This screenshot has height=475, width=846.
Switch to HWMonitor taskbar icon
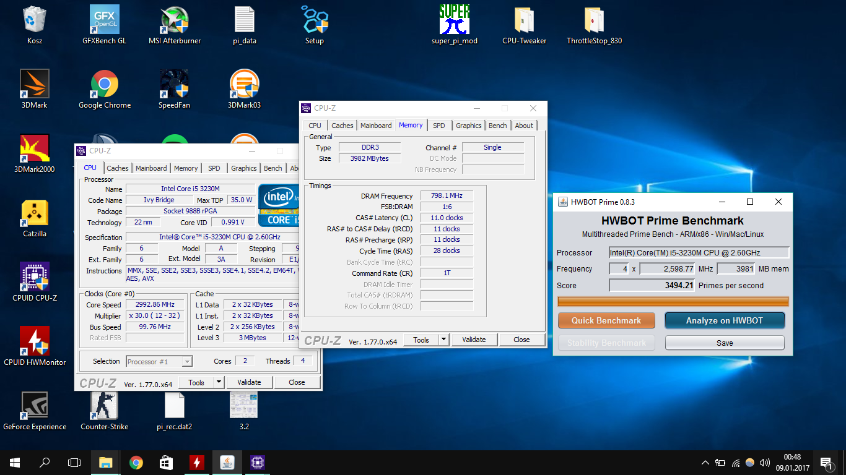point(197,462)
